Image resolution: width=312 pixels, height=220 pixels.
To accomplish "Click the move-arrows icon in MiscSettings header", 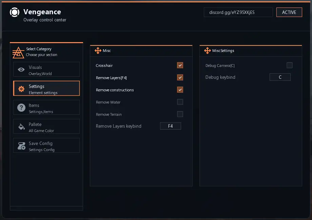I will [x=207, y=51].
